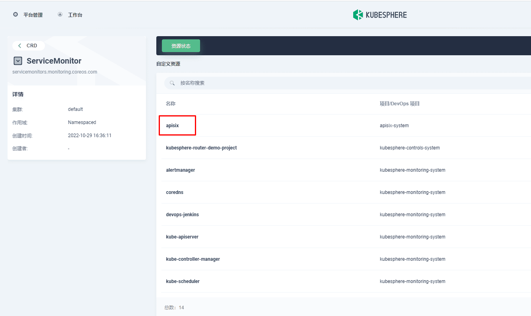Open the devops-jenkins resource
Screen dimensions: 531x316
click(x=182, y=215)
